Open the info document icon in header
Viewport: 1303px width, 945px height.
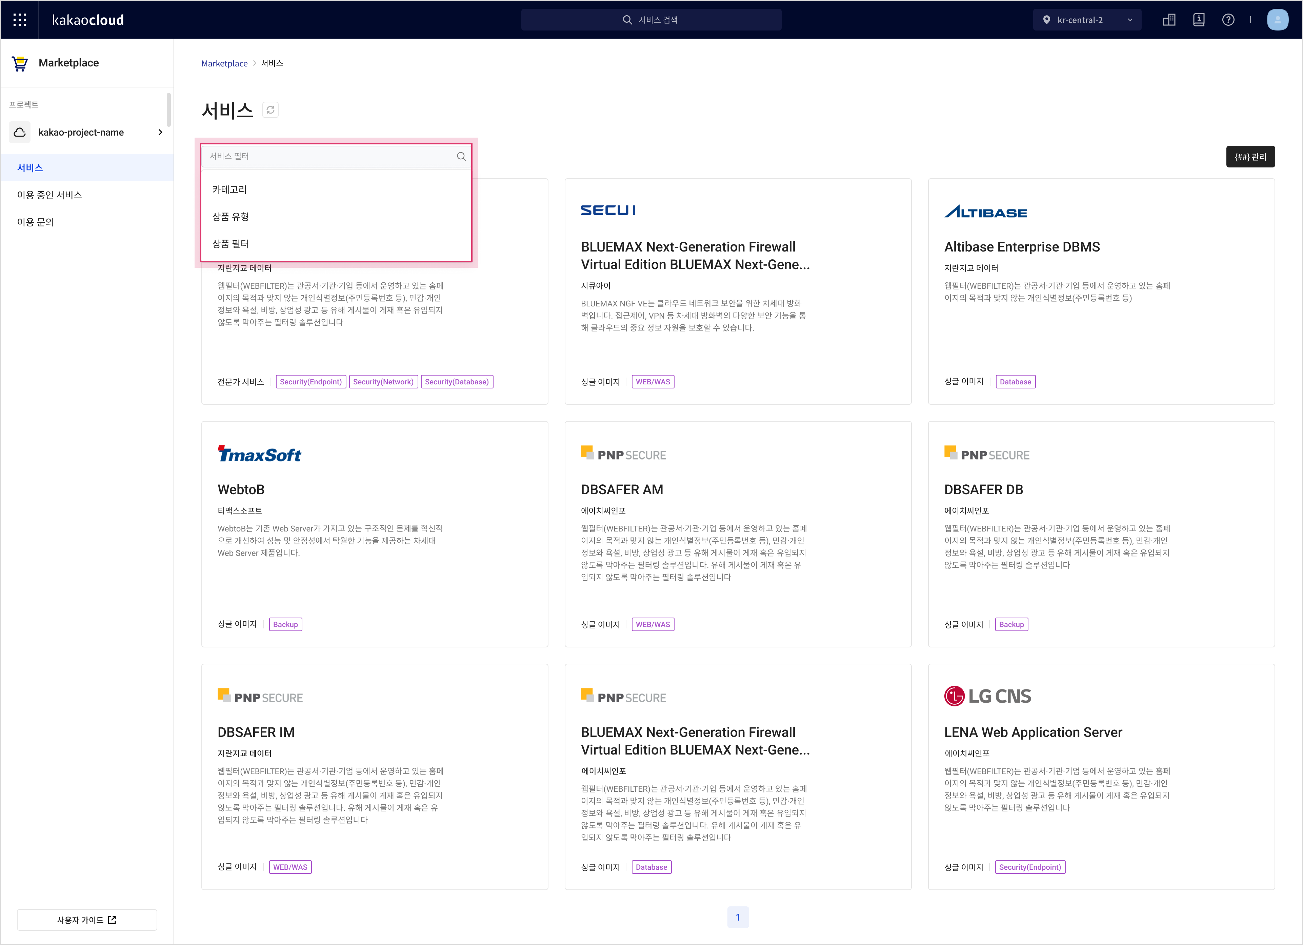(1199, 20)
